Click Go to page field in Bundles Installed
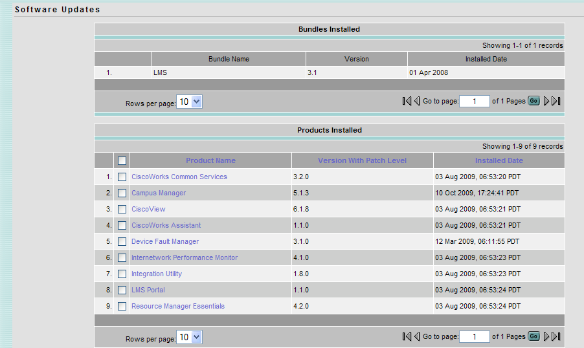 475,102
